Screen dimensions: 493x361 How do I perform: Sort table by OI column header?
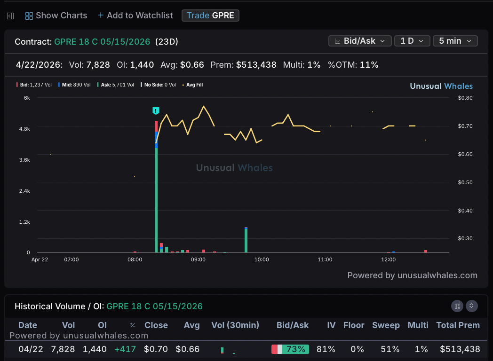pyautogui.click(x=102, y=325)
